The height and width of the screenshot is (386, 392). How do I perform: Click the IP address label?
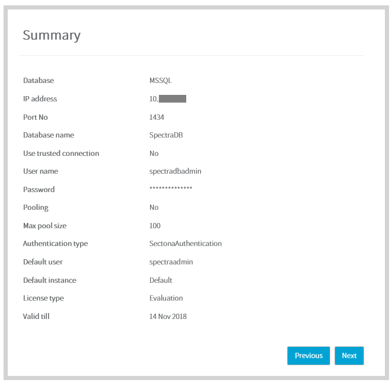coord(40,99)
